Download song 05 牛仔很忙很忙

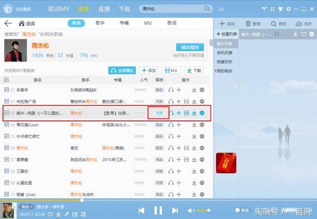pyautogui.click(x=194, y=136)
